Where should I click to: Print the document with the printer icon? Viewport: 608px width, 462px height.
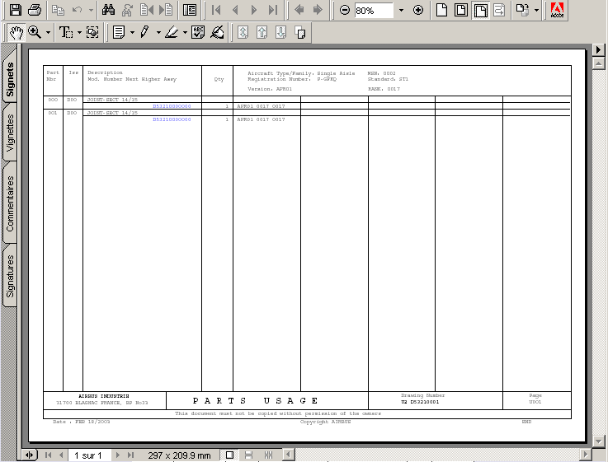(35, 10)
